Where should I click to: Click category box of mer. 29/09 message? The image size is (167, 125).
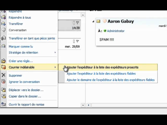[x=74, y=41]
